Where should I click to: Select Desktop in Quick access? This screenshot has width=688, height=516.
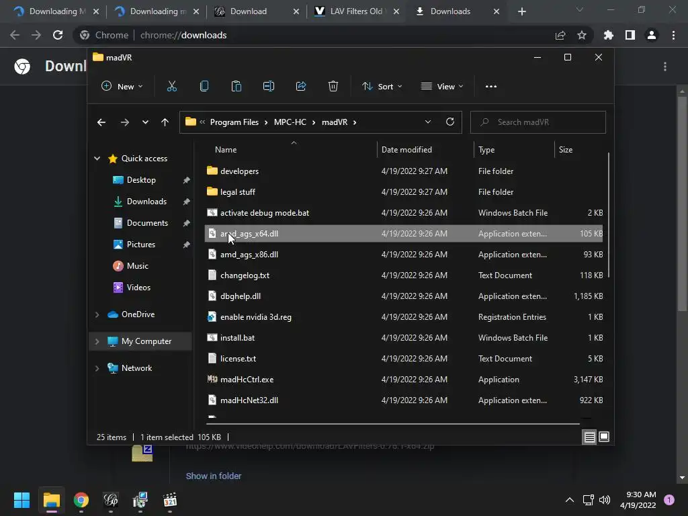[x=141, y=180]
